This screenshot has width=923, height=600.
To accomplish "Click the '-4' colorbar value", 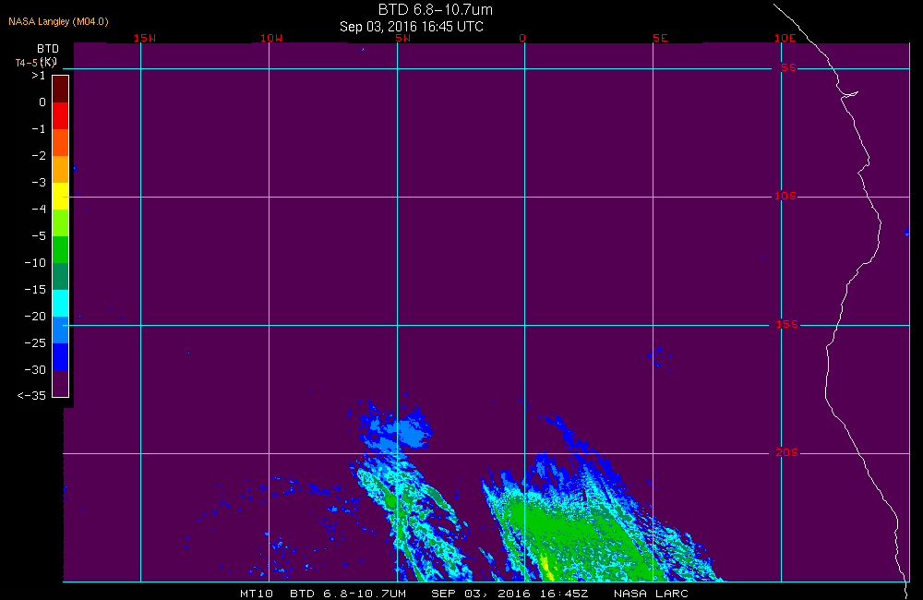I will point(39,209).
